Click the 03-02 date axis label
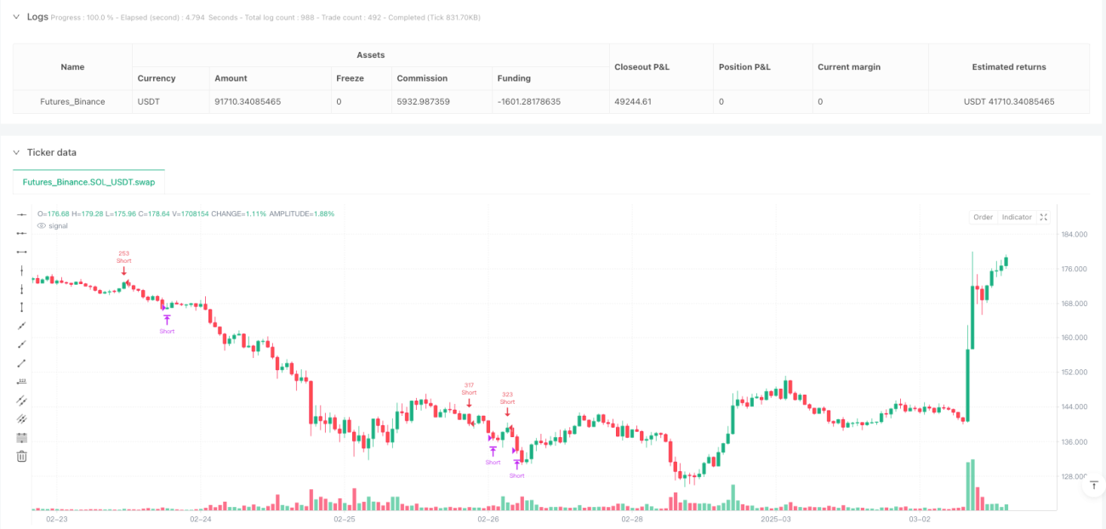1106x529 pixels. tap(920, 518)
